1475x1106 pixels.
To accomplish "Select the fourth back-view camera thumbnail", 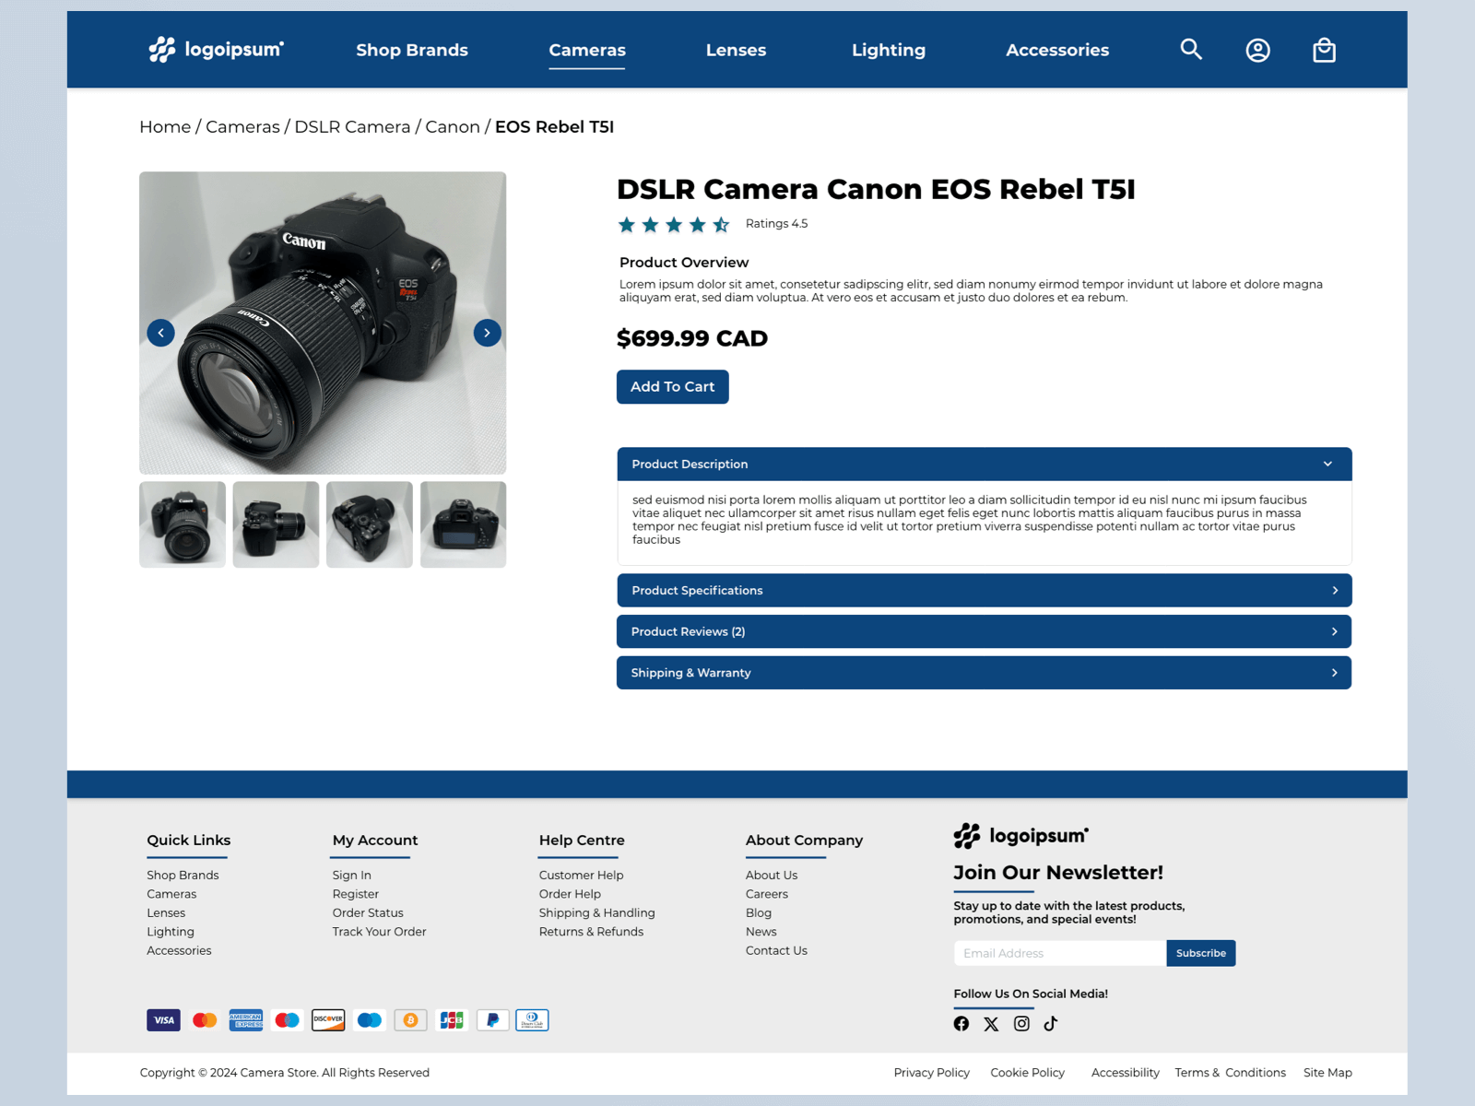I will tap(463, 524).
